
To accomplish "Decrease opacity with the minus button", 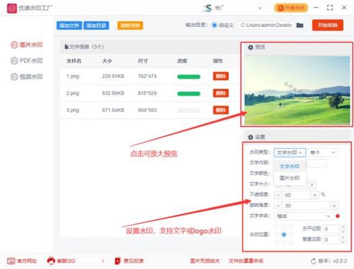I will 279,195.
